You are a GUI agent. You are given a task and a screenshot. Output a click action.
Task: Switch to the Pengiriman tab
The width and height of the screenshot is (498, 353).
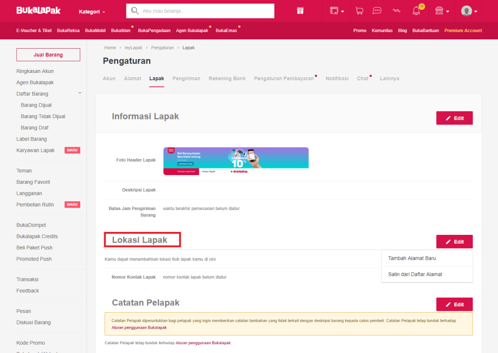(x=186, y=78)
